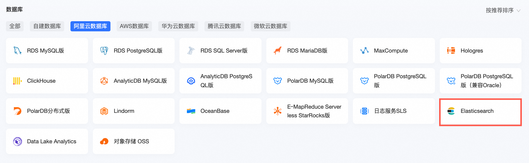Choose the PolarDB MySQL版 label

310,81
